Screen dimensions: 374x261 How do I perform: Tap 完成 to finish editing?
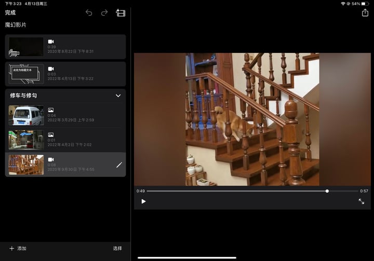pos(10,12)
